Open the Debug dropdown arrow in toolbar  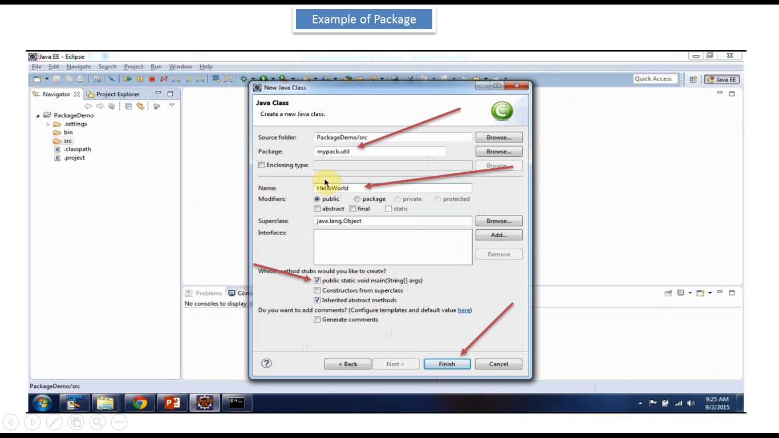click(253, 79)
